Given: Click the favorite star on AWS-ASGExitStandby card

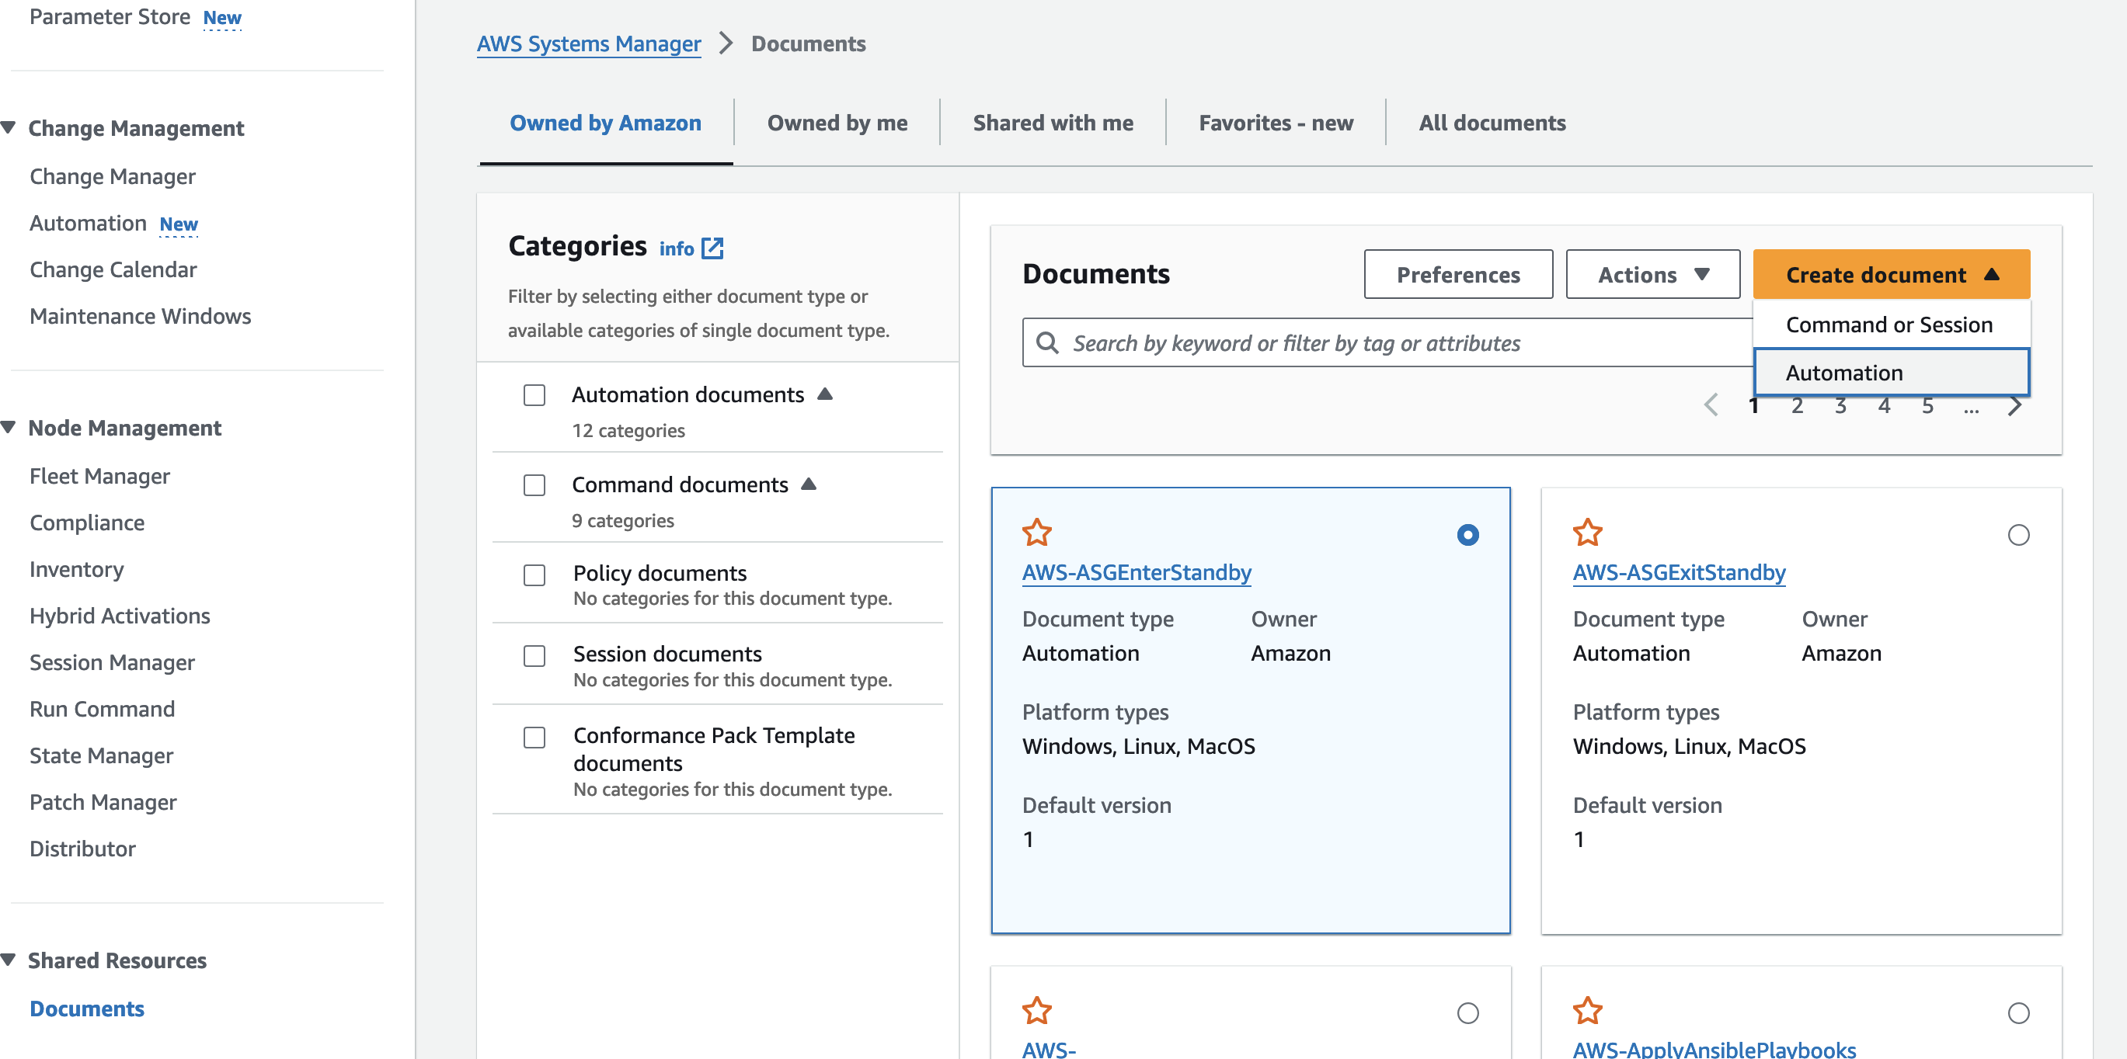Looking at the screenshot, I should (x=1587, y=533).
